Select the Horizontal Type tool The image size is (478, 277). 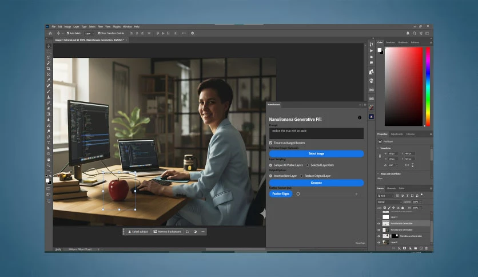49,143
